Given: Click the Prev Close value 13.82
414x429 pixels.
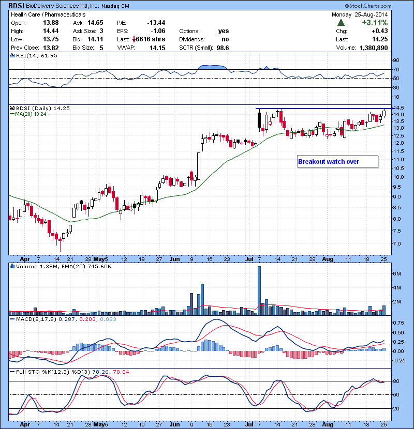Looking at the screenshot, I should (51, 48).
